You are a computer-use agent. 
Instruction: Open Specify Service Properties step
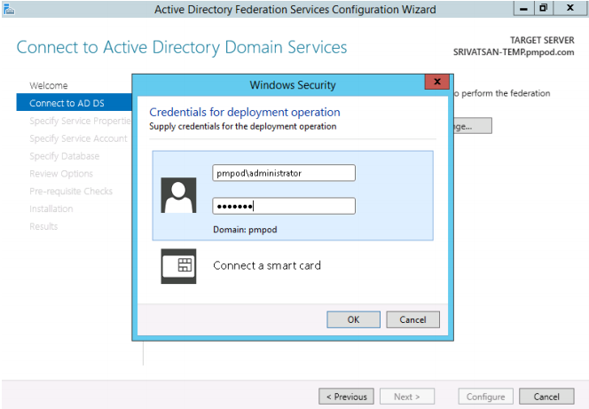[80, 121]
